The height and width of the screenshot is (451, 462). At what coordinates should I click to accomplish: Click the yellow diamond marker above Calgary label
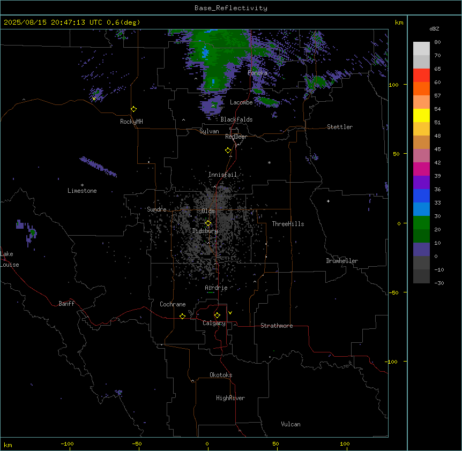tap(217, 315)
